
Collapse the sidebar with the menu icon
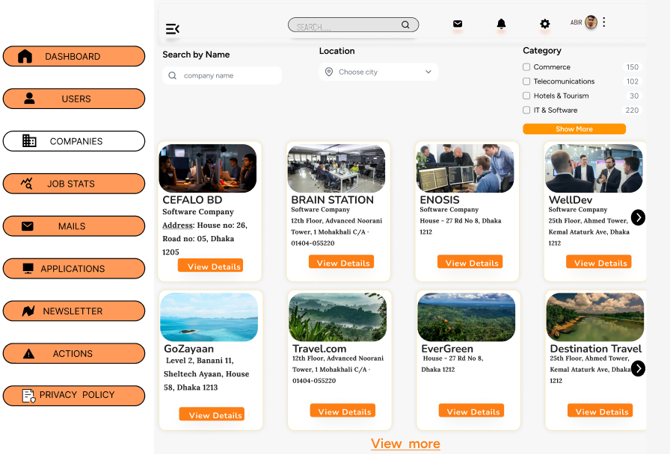[x=172, y=29]
